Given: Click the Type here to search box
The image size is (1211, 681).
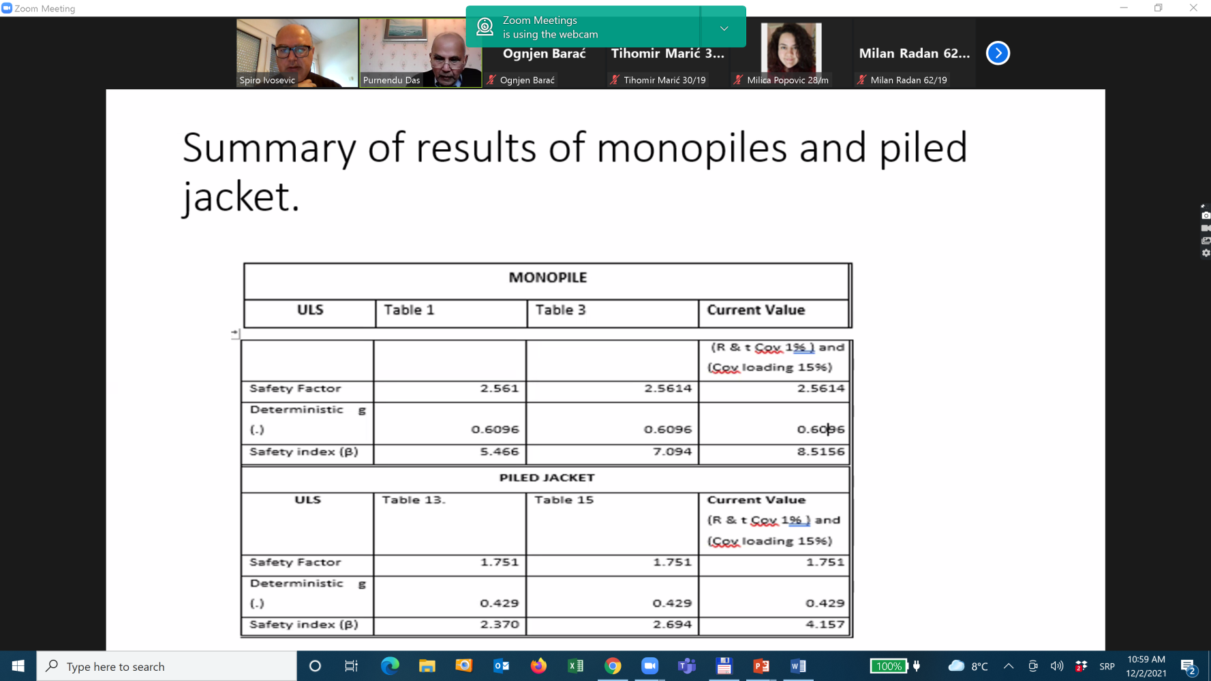Looking at the screenshot, I should click(167, 666).
